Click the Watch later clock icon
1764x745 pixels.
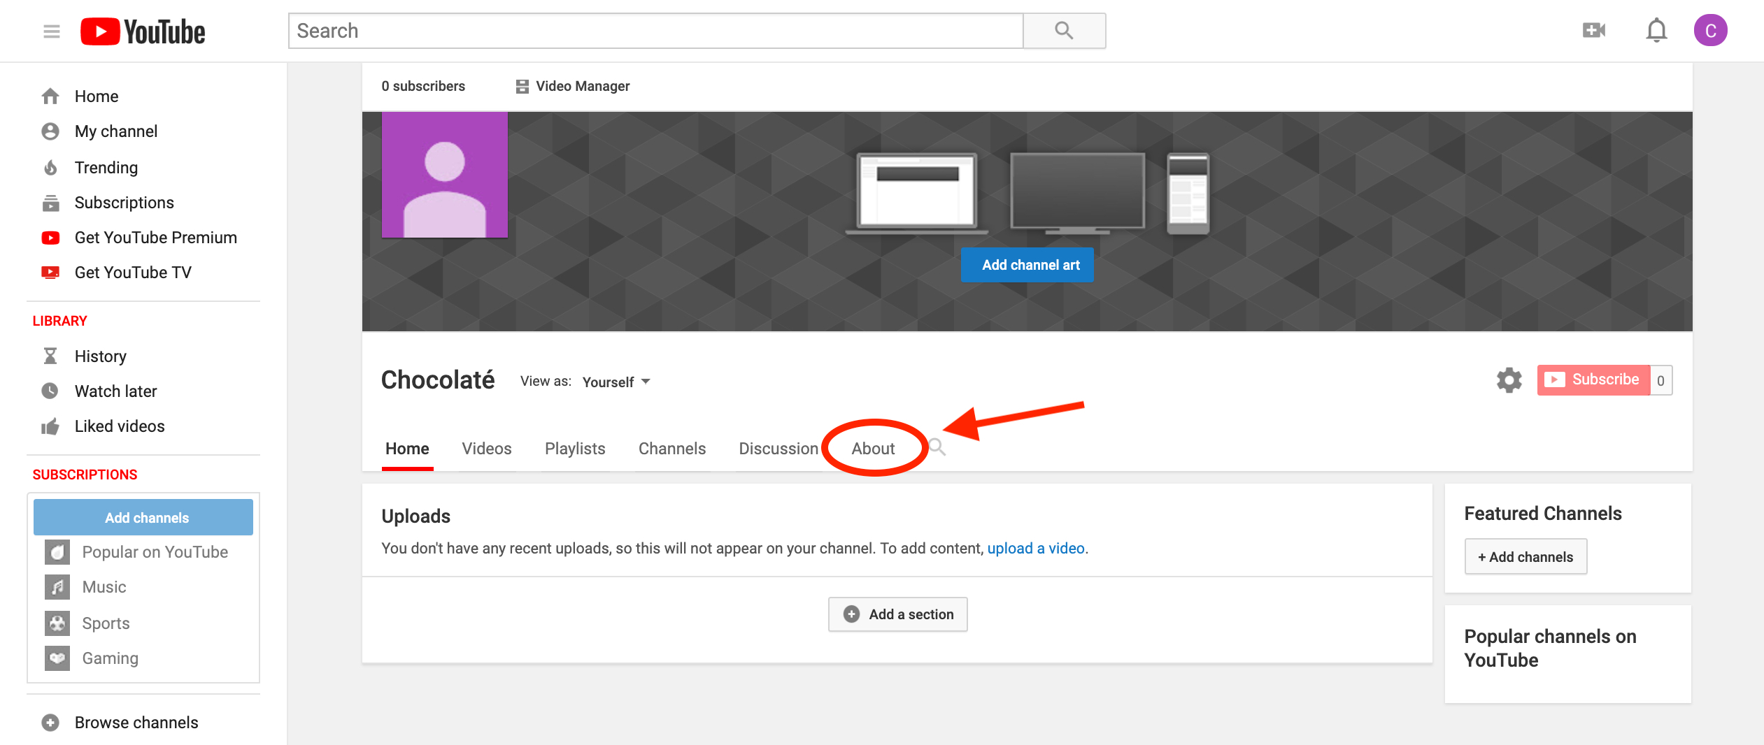[50, 391]
